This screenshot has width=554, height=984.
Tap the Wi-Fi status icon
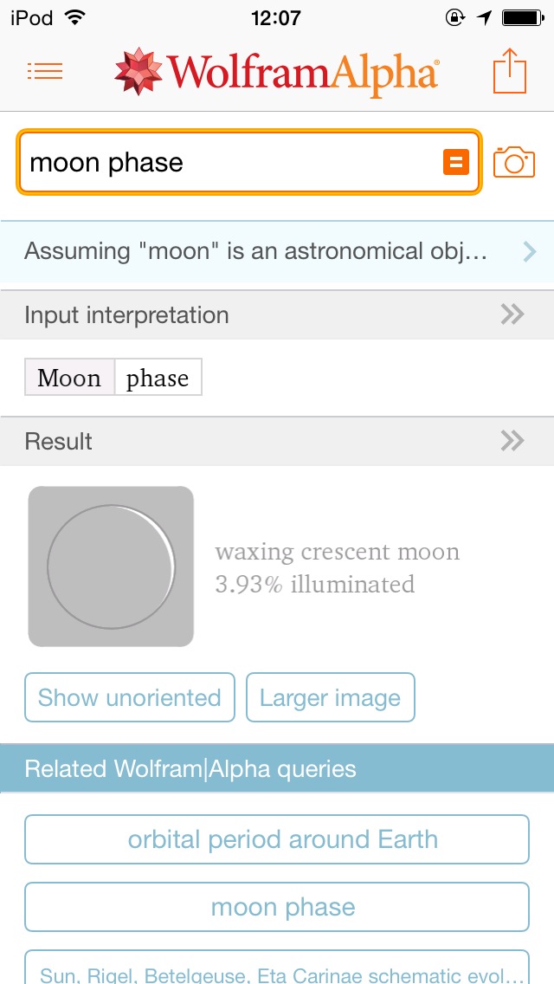[x=75, y=17]
